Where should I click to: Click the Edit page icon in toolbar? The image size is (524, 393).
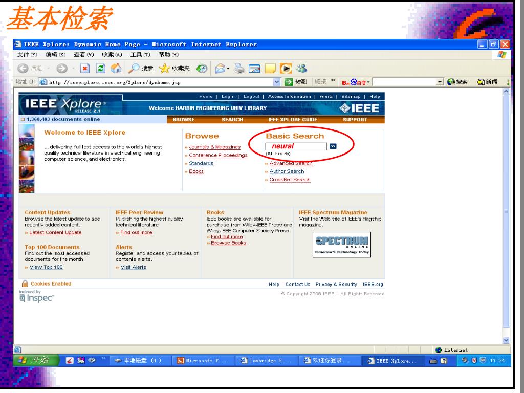(254, 69)
